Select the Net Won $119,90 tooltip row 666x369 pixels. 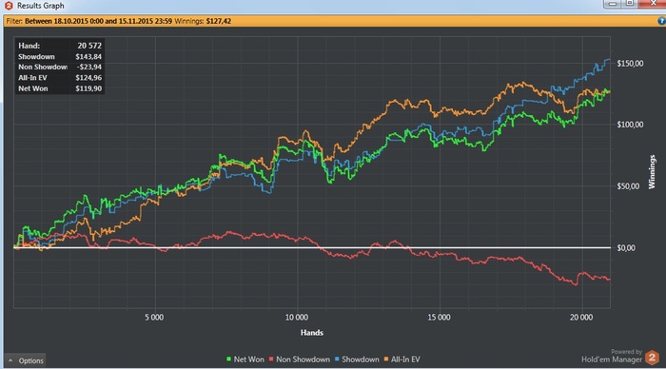(59, 88)
